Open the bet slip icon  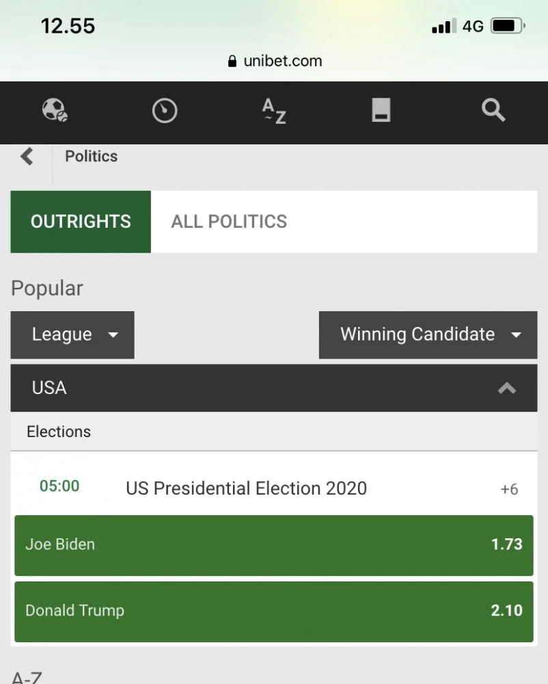click(x=381, y=110)
